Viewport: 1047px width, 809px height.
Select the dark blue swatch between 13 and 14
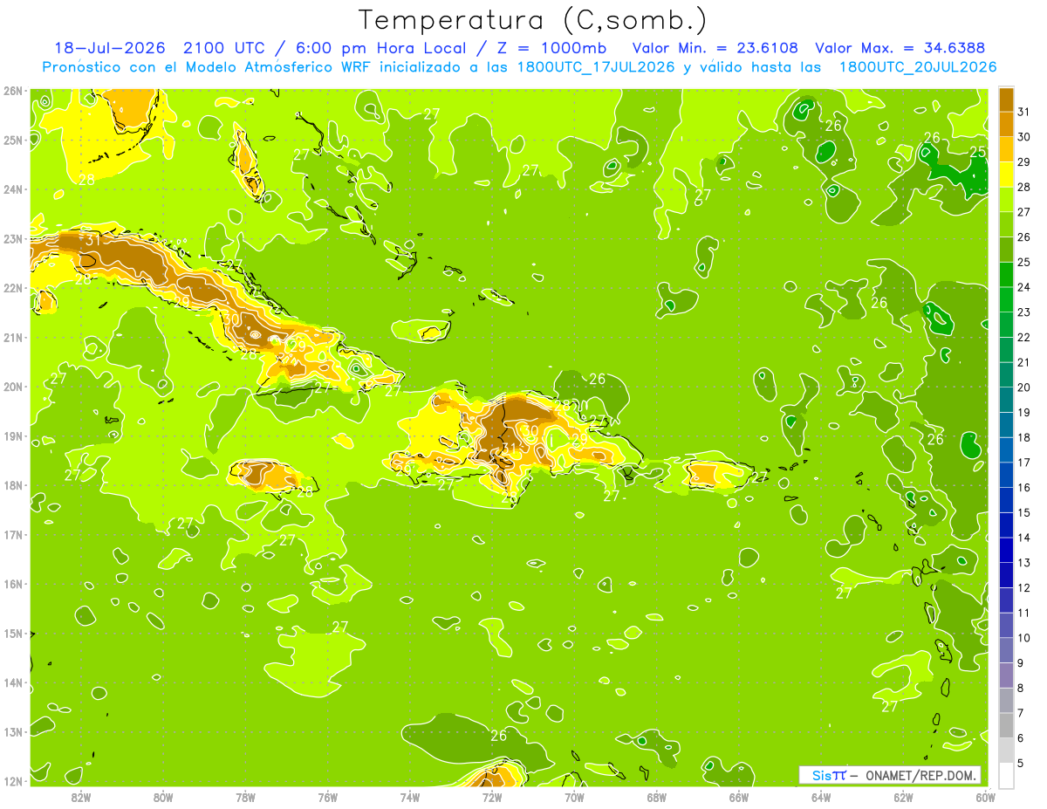(1006, 550)
